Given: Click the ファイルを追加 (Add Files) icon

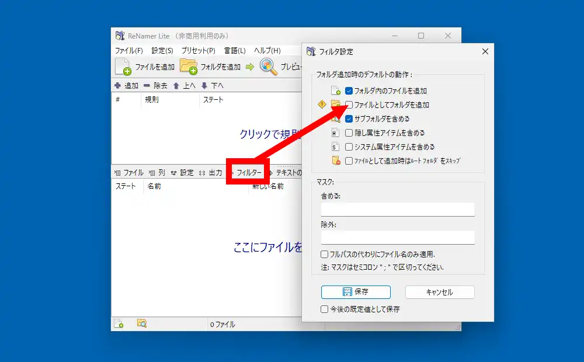Looking at the screenshot, I should pyautogui.click(x=123, y=67).
